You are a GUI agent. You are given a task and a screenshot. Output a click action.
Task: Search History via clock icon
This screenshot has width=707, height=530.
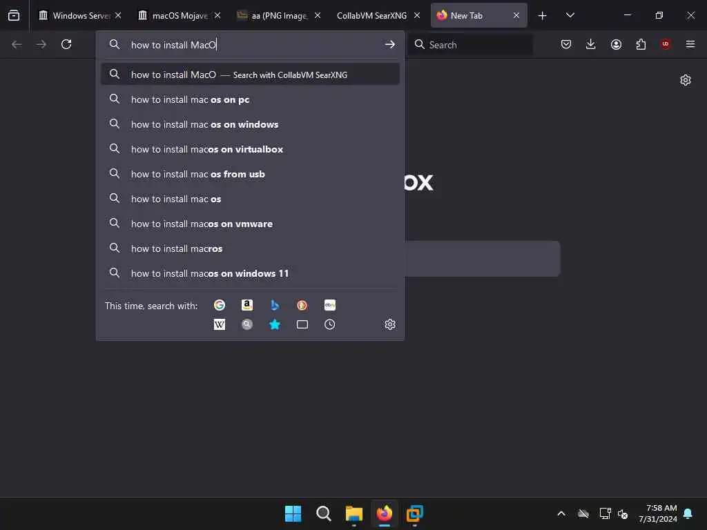click(x=329, y=324)
